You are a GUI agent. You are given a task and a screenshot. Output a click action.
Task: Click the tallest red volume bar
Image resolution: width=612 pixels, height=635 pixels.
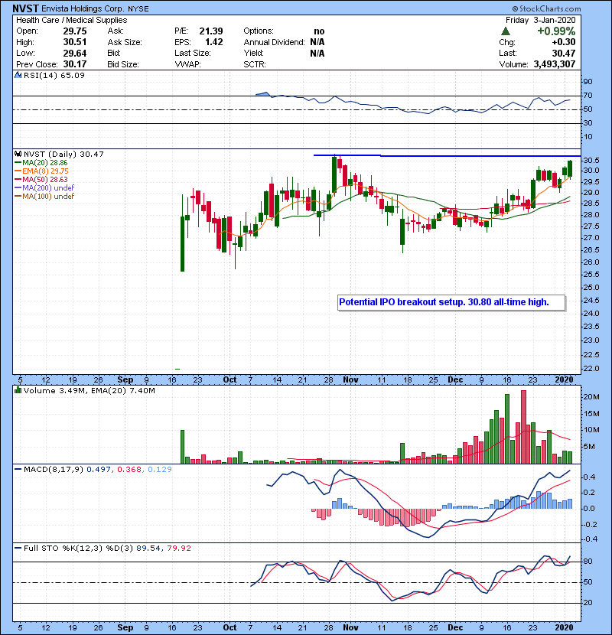tap(523, 427)
